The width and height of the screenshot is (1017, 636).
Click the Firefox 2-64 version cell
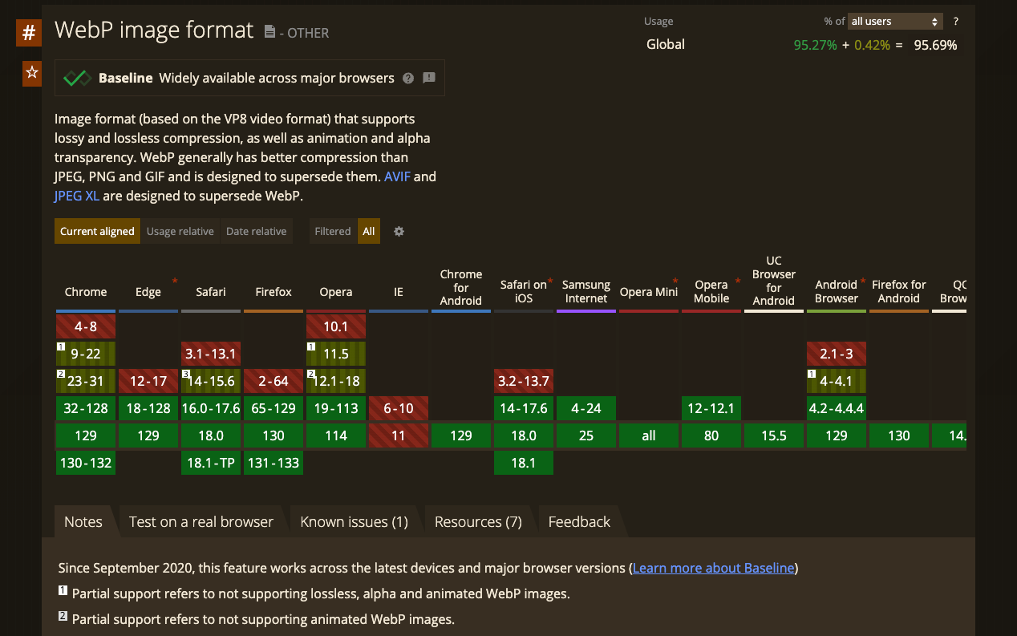273,381
